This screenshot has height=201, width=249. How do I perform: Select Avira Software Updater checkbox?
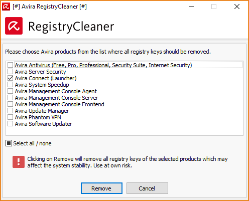10,124
